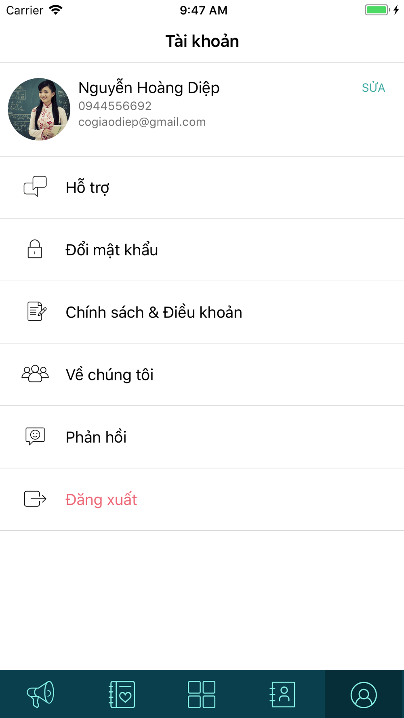Tap the logout arrow icon

click(x=35, y=499)
